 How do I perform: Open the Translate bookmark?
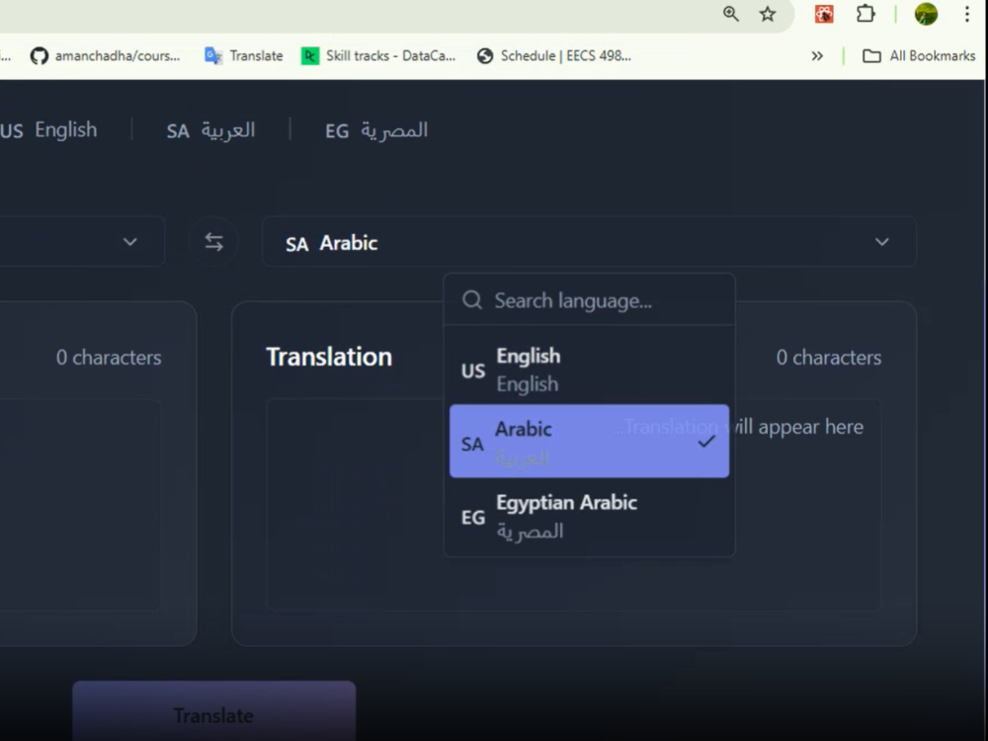[x=244, y=56]
